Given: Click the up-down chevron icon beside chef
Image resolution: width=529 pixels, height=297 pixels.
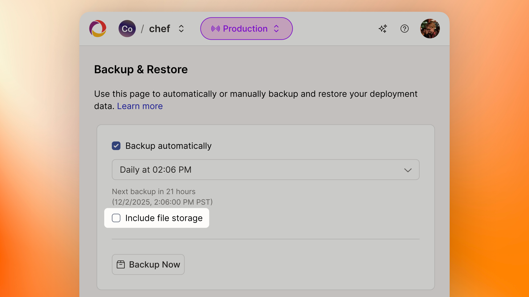Looking at the screenshot, I should [181, 29].
